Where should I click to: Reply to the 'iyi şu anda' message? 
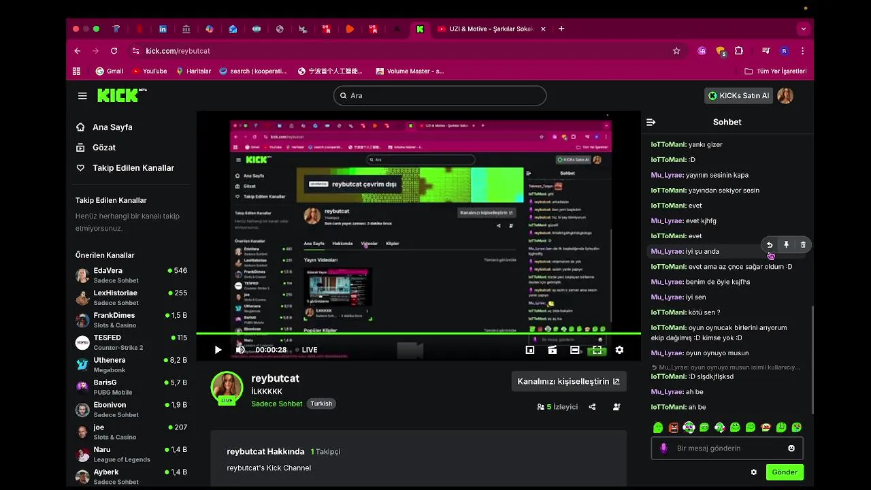pyautogui.click(x=770, y=245)
